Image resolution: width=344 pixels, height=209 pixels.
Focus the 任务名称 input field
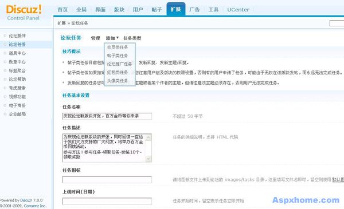coord(107,116)
